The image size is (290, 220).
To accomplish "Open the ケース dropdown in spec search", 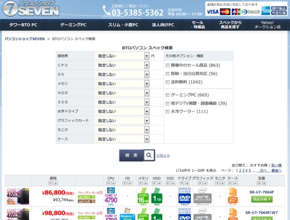I will [122, 139].
